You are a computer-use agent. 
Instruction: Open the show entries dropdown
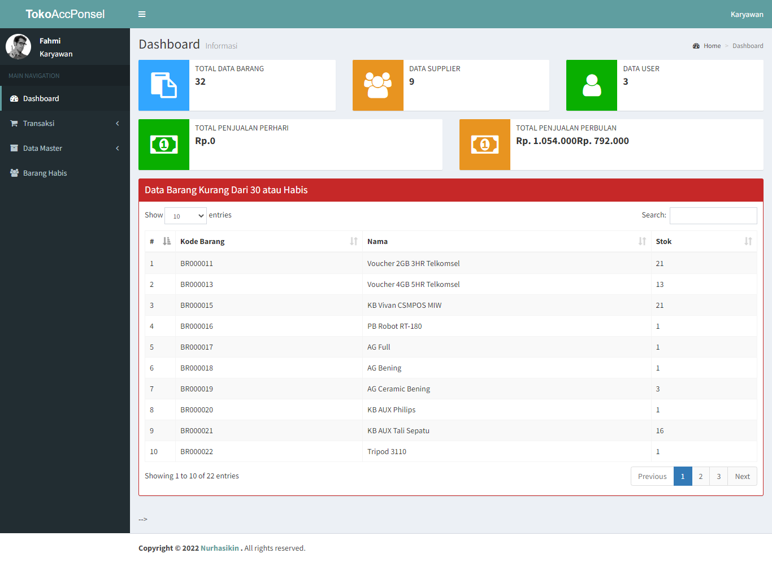185,216
